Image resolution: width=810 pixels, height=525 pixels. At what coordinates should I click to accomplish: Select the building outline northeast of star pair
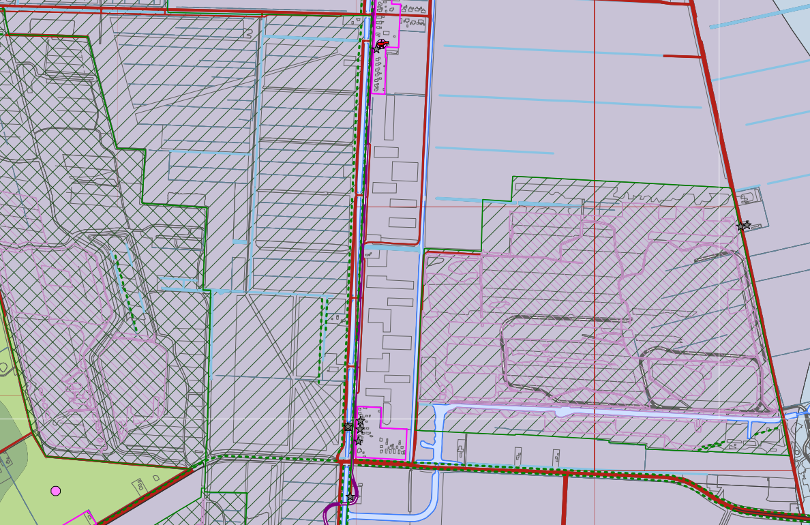tap(749, 198)
